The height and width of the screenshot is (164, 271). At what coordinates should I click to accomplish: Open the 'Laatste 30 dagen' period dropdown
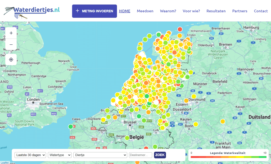point(30,155)
